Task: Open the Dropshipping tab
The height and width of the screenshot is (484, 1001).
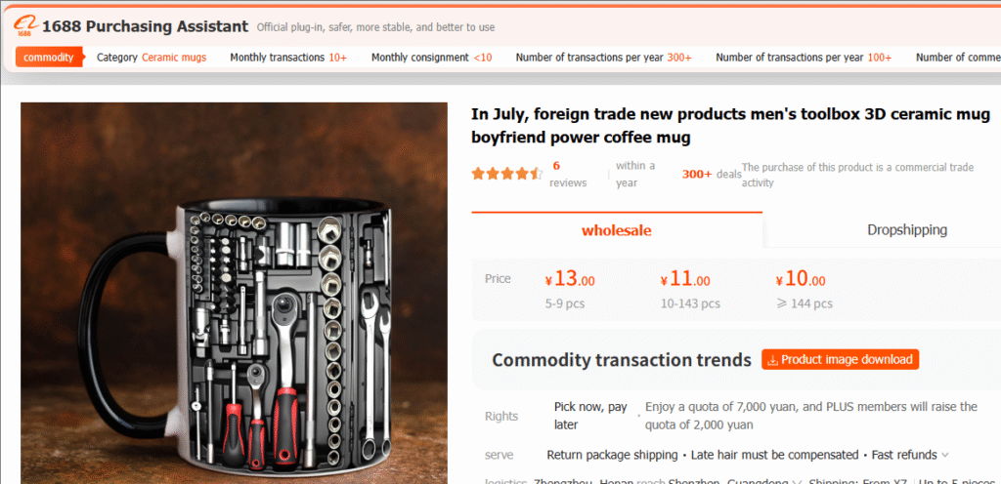Action: click(x=906, y=230)
